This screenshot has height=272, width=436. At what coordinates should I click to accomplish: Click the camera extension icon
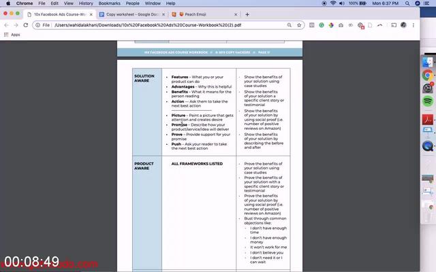point(341,25)
